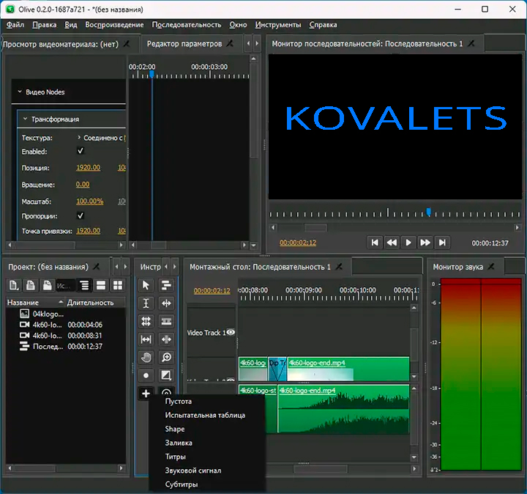Open the Правка menu

[45, 25]
